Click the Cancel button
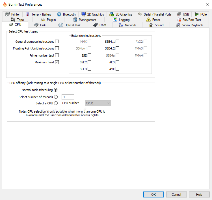Image resolution: width=212 pixels, height=200 pixels. [x=176, y=194]
